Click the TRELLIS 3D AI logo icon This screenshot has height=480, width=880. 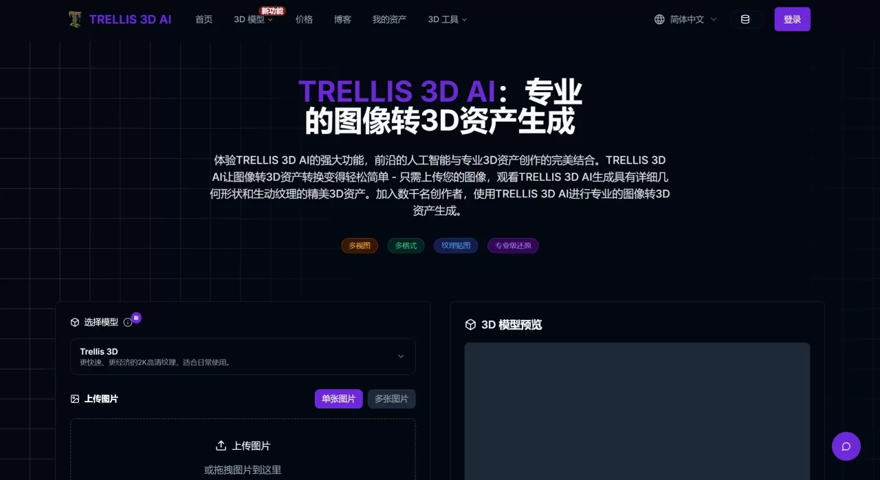(x=75, y=19)
